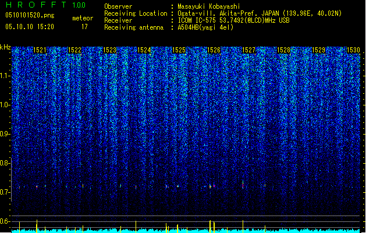
Task: Click the 0.6 kHz axis tick label
Action: click(5, 221)
